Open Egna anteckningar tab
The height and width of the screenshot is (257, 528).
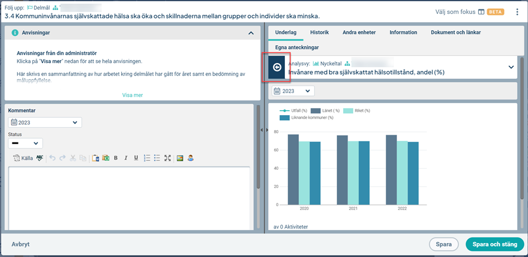click(297, 47)
